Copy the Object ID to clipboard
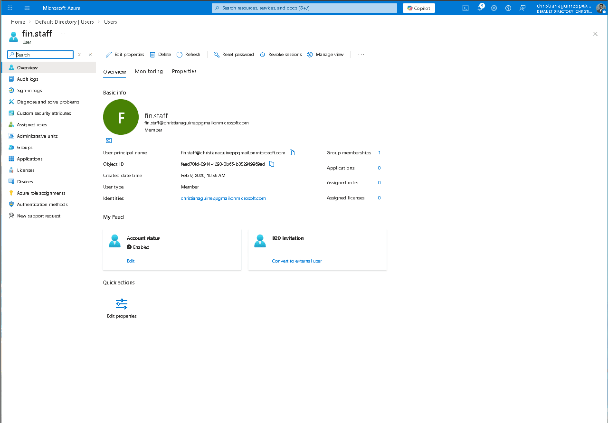Viewport: 608px width, 423px height. 272,164
